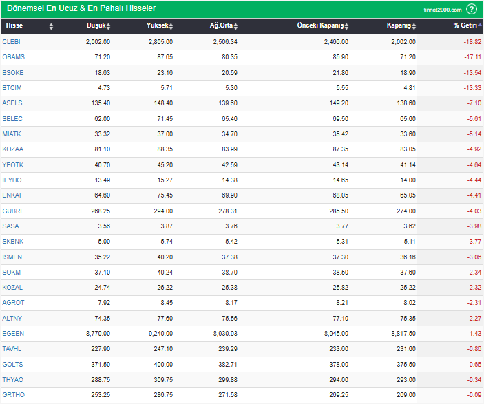The width and height of the screenshot is (484, 404).
Task: Open ISMEN stock link
Action: [12, 257]
